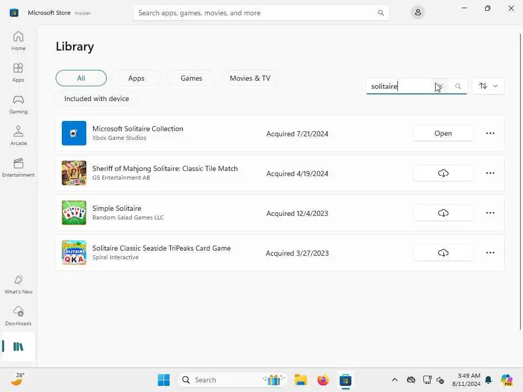
Task: Click the Simple Solitaire title
Action: point(117,208)
